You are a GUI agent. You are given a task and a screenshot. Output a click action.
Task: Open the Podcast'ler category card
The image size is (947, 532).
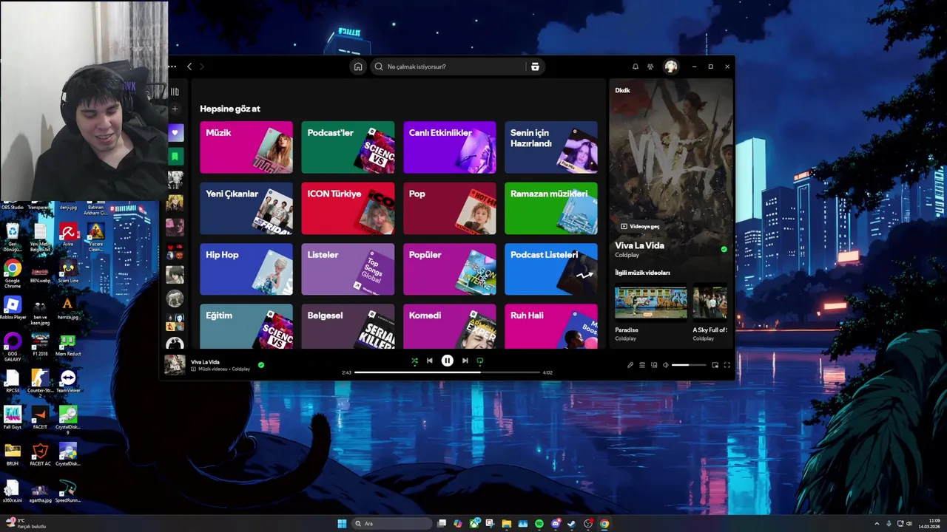(x=348, y=147)
